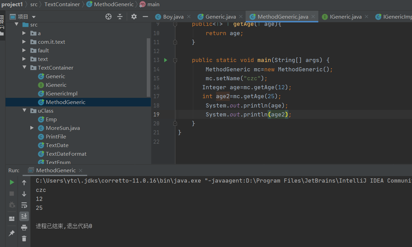Viewport: 412px width, 247px height.
Task: Collapse the src folder arrow
Action: click(x=17, y=24)
